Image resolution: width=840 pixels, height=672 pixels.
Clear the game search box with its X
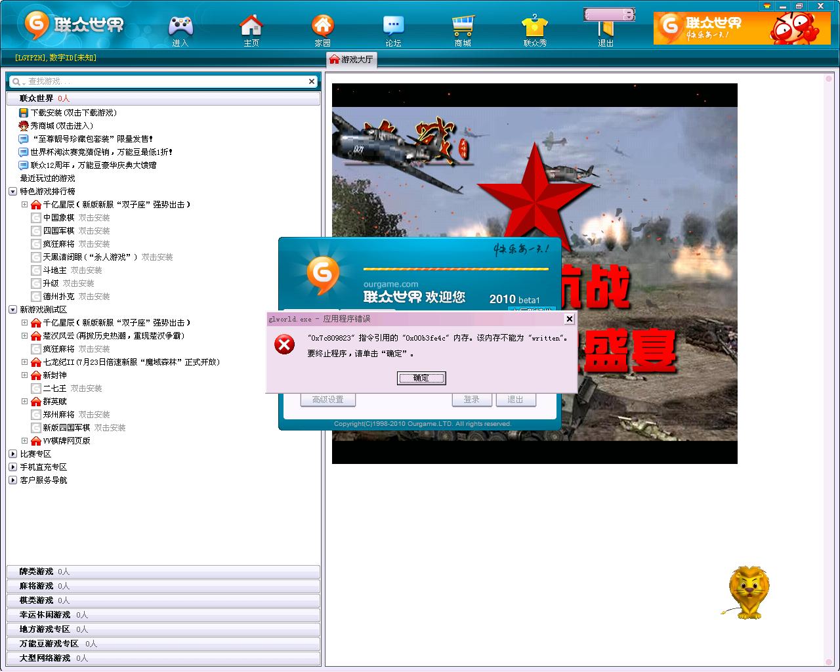(x=312, y=82)
